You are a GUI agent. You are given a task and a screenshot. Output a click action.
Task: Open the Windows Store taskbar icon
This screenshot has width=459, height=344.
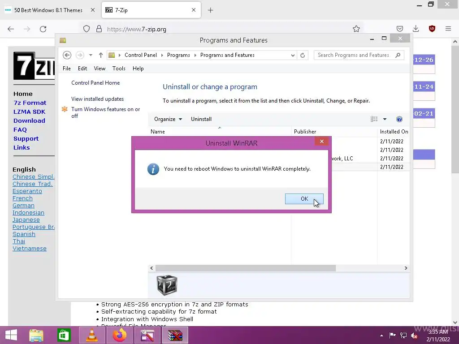click(x=64, y=335)
